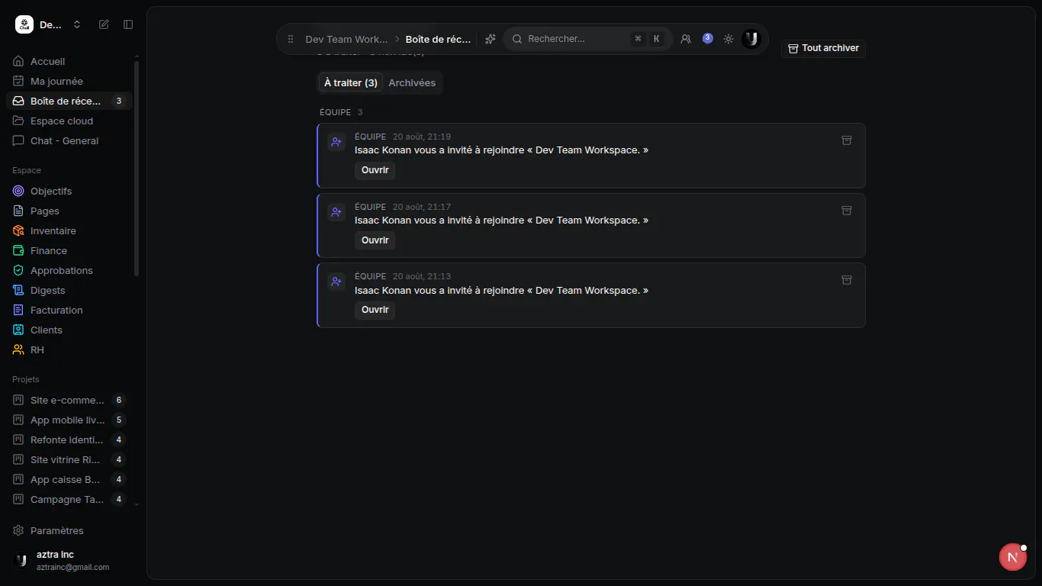Click the members people icon in toolbar
The image size is (1042, 586).
686,39
